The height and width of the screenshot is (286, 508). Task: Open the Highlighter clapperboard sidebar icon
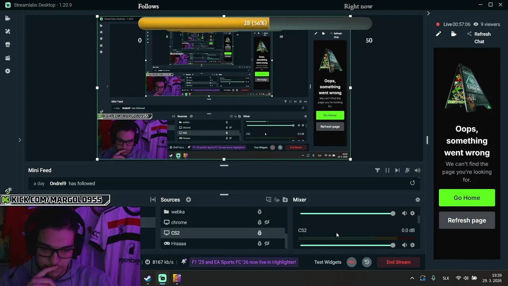coord(8,58)
